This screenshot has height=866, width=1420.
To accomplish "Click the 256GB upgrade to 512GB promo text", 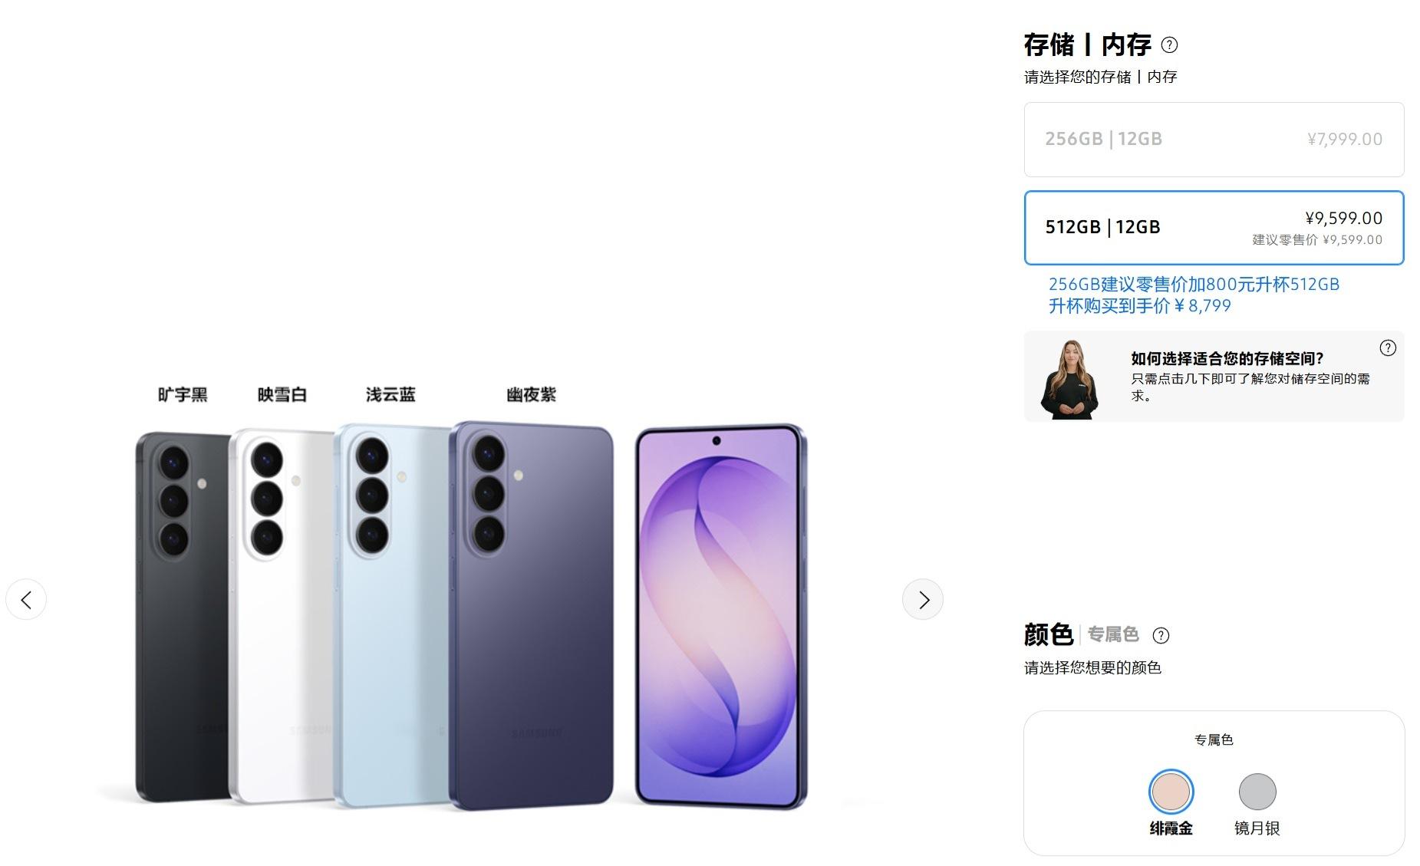I will 1194,295.
